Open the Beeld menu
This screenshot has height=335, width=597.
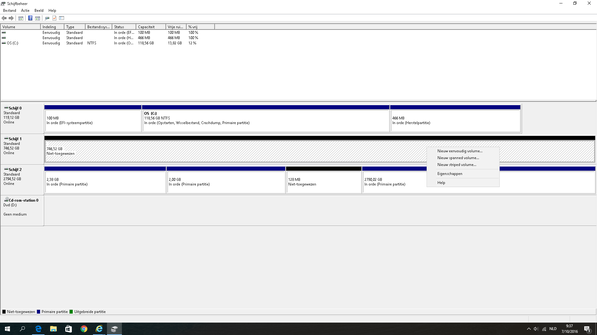click(39, 10)
